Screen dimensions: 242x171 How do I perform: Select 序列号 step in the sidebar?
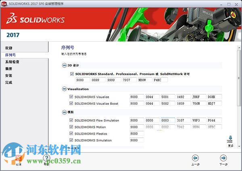coord(10,55)
